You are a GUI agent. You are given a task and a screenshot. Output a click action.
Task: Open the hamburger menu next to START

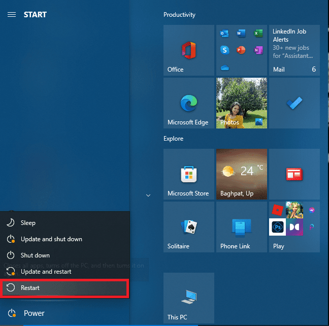click(12, 15)
